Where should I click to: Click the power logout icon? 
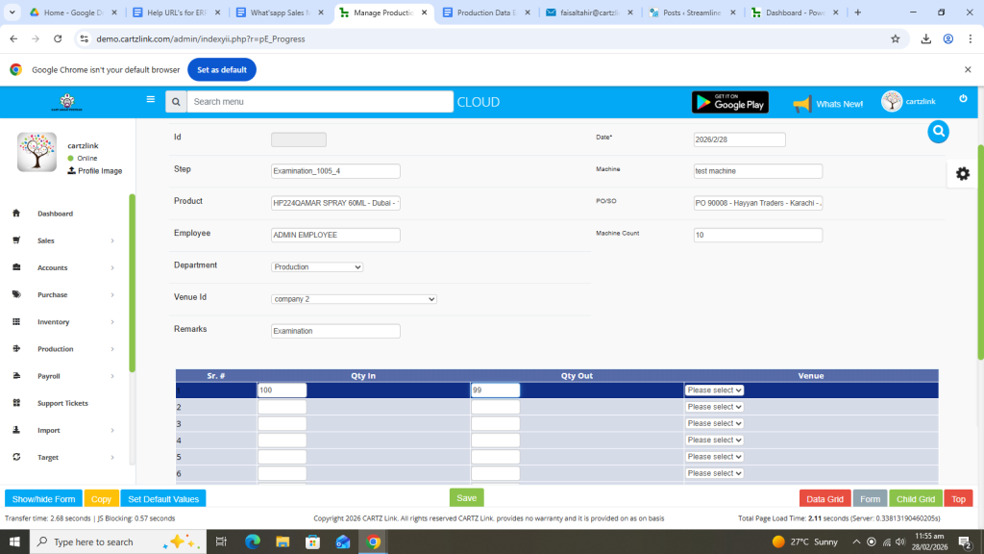coord(963,99)
